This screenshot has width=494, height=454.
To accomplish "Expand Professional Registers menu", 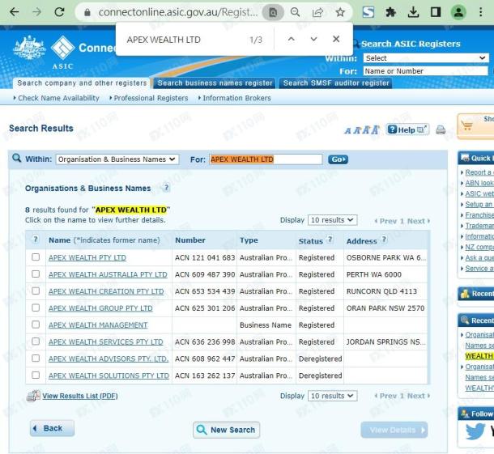I will coord(149,98).
